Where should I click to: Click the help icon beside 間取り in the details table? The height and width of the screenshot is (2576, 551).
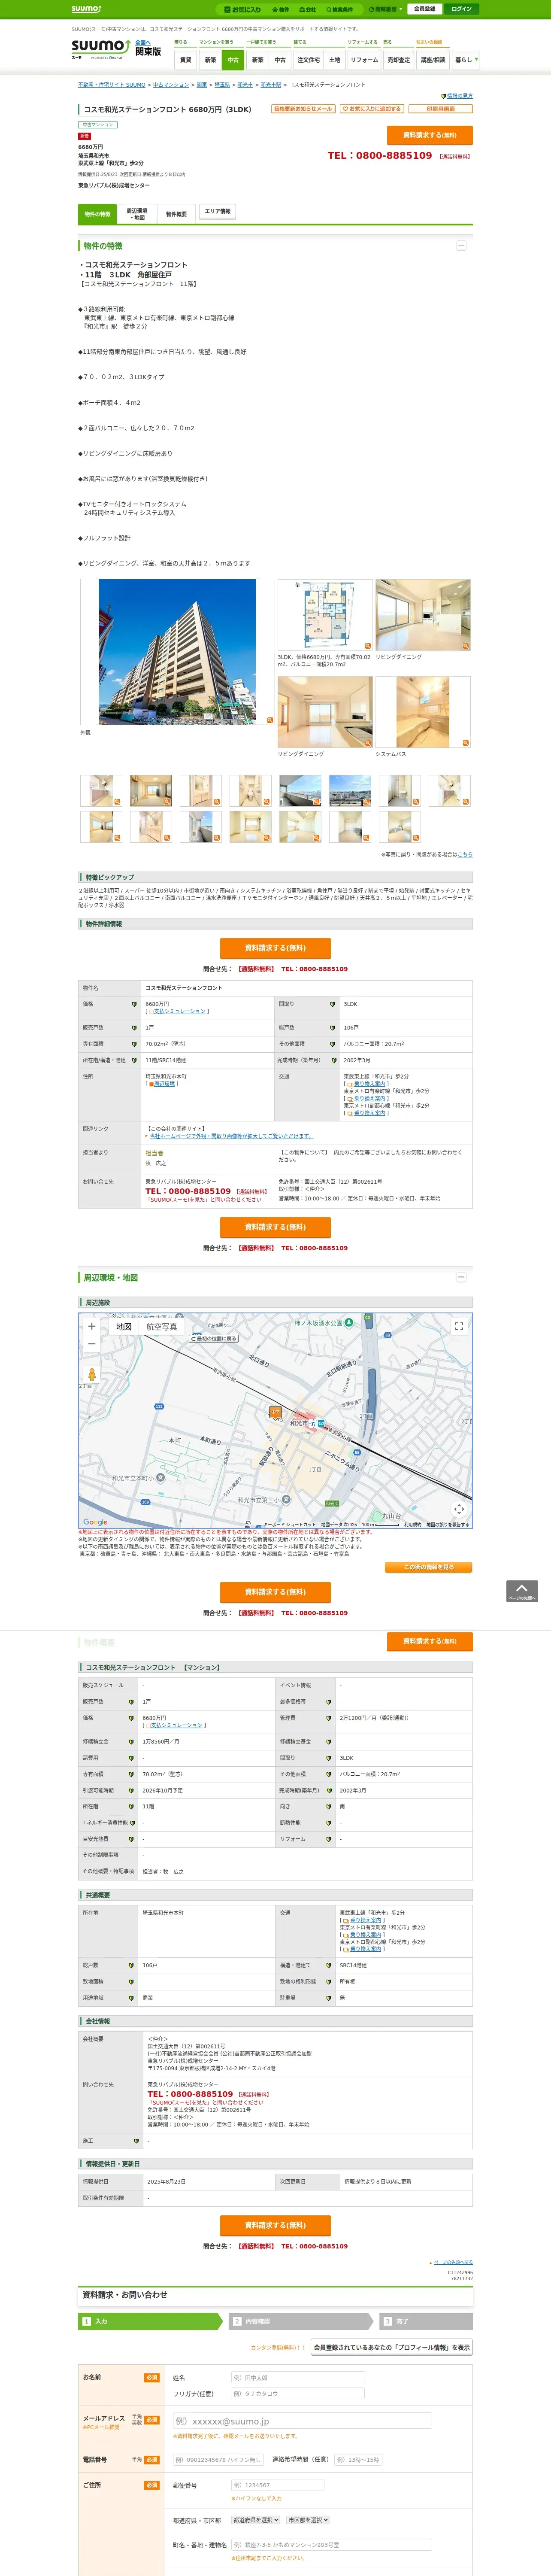coord(333,1004)
